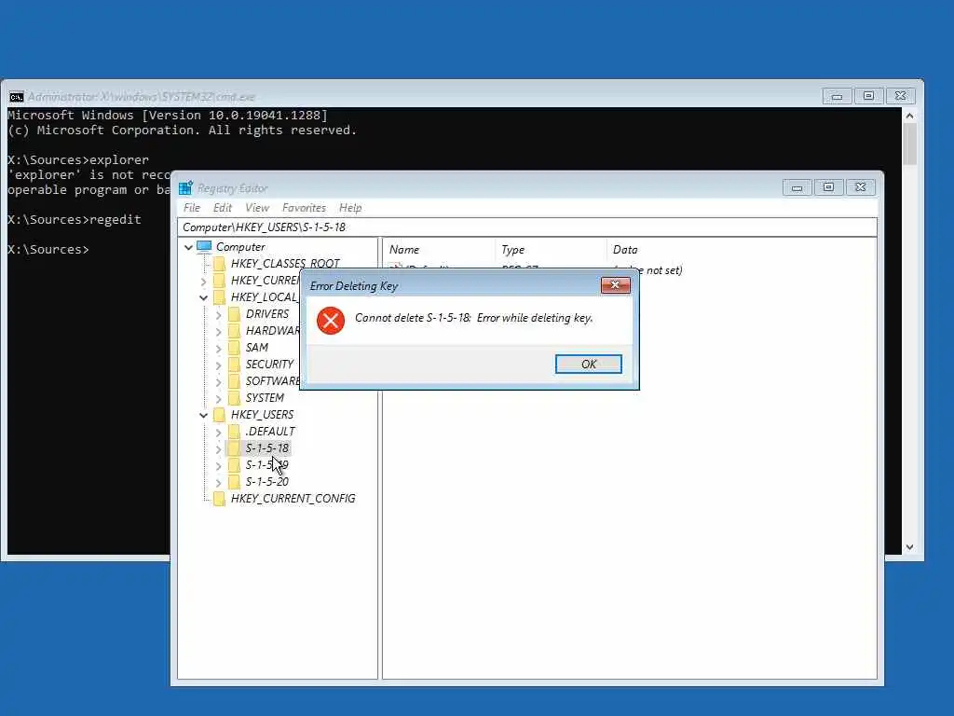Close the Registry Editor window
Image resolution: width=954 pixels, height=716 pixels.
pyautogui.click(x=860, y=187)
